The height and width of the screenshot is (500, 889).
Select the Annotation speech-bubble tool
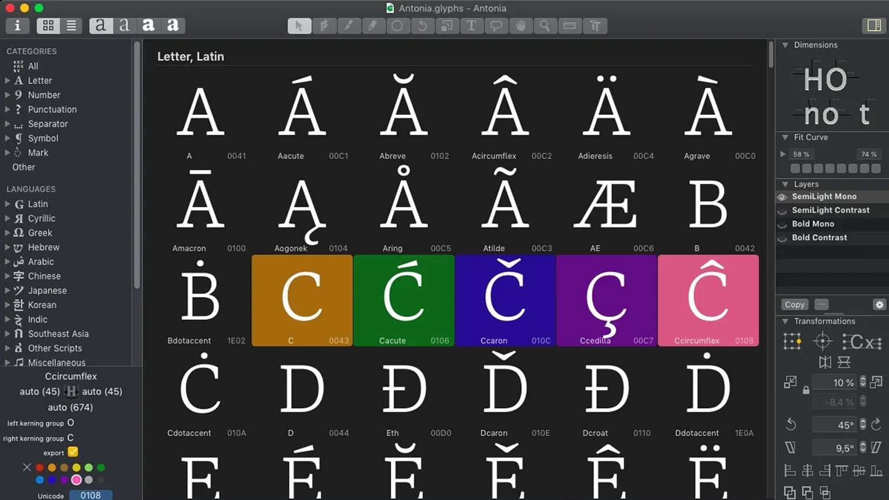tap(496, 26)
